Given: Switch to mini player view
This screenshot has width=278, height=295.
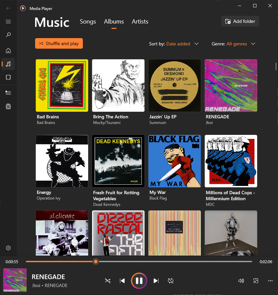Looking at the screenshot, I should (x=255, y=281).
